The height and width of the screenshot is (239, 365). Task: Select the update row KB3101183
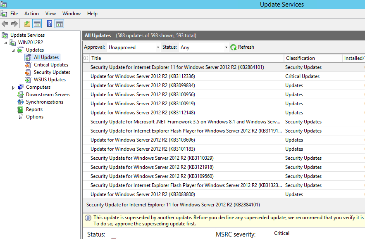pos(224,149)
